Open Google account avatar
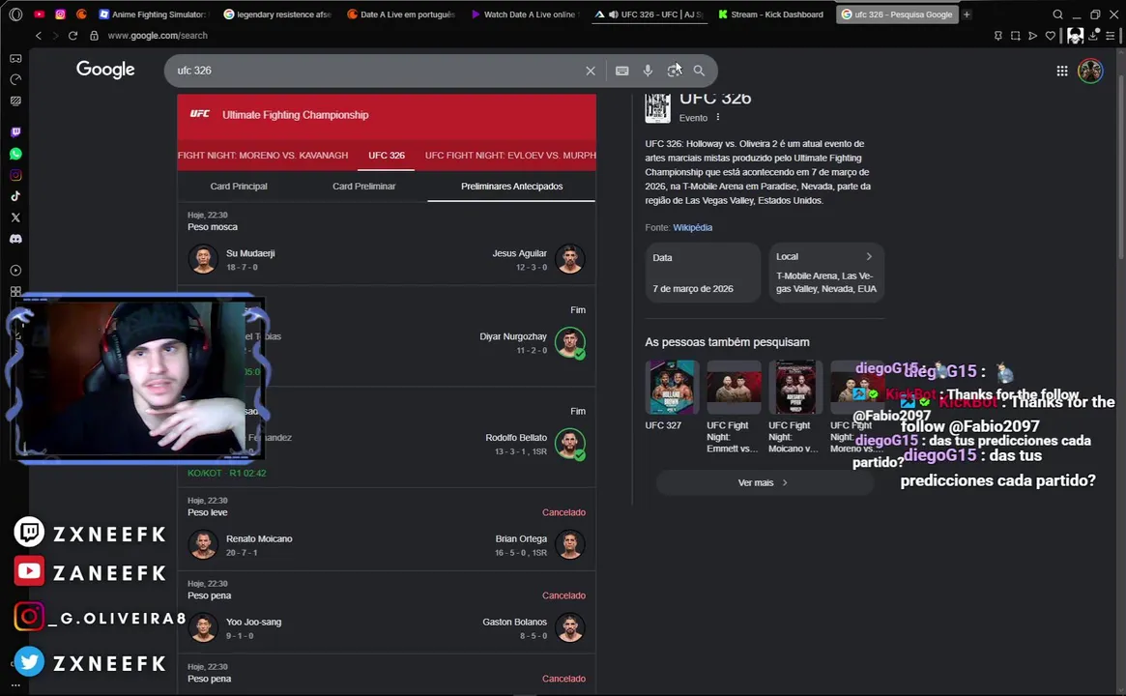The width and height of the screenshot is (1126, 696). pyautogui.click(x=1090, y=71)
